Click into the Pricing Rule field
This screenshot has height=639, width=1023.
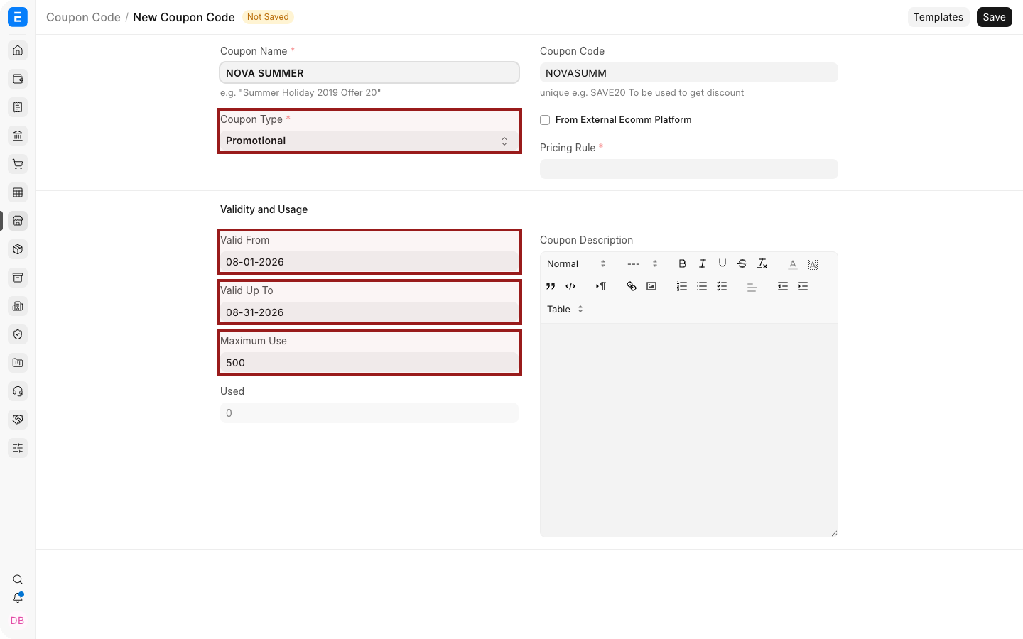point(689,169)
